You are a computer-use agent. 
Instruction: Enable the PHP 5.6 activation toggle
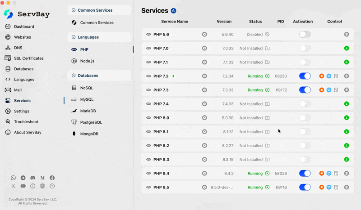coord(305,34)
